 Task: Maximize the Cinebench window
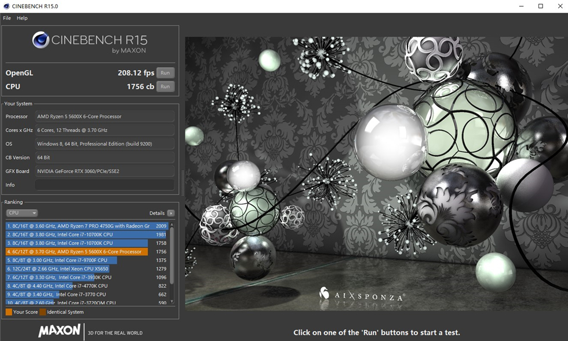[x=540, y=6]
